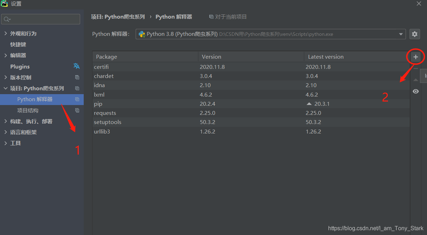Open the interpreter gear settings button

[x=415, y=34]
